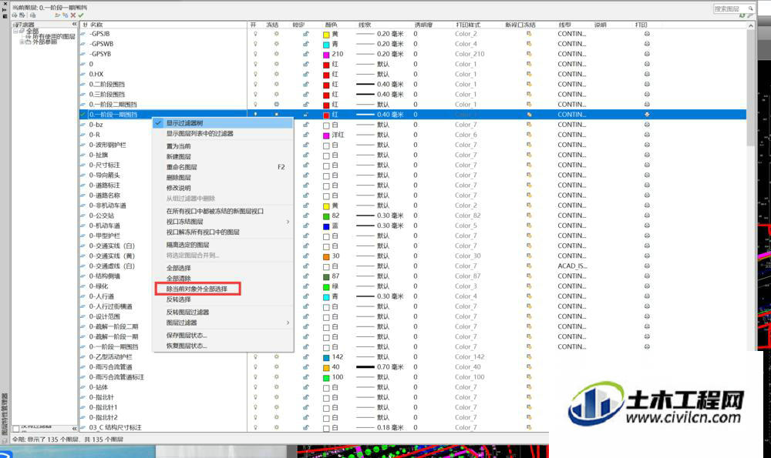Click plot icon for 0-公交站 row
This screenshot has height=458, width=771.
647,216
